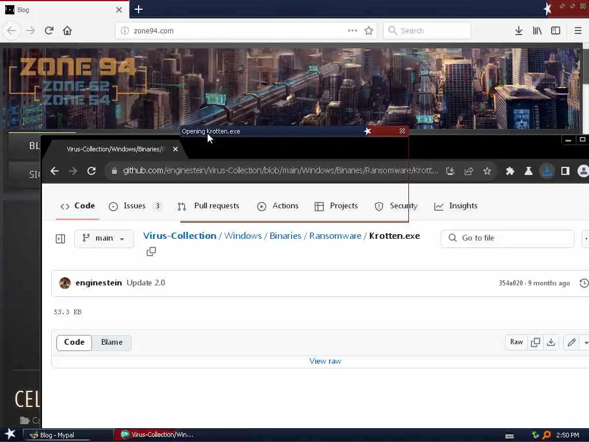This screenshot has width=589, height=442.
Task: Close the Blog tab
Action: [119, 10]
